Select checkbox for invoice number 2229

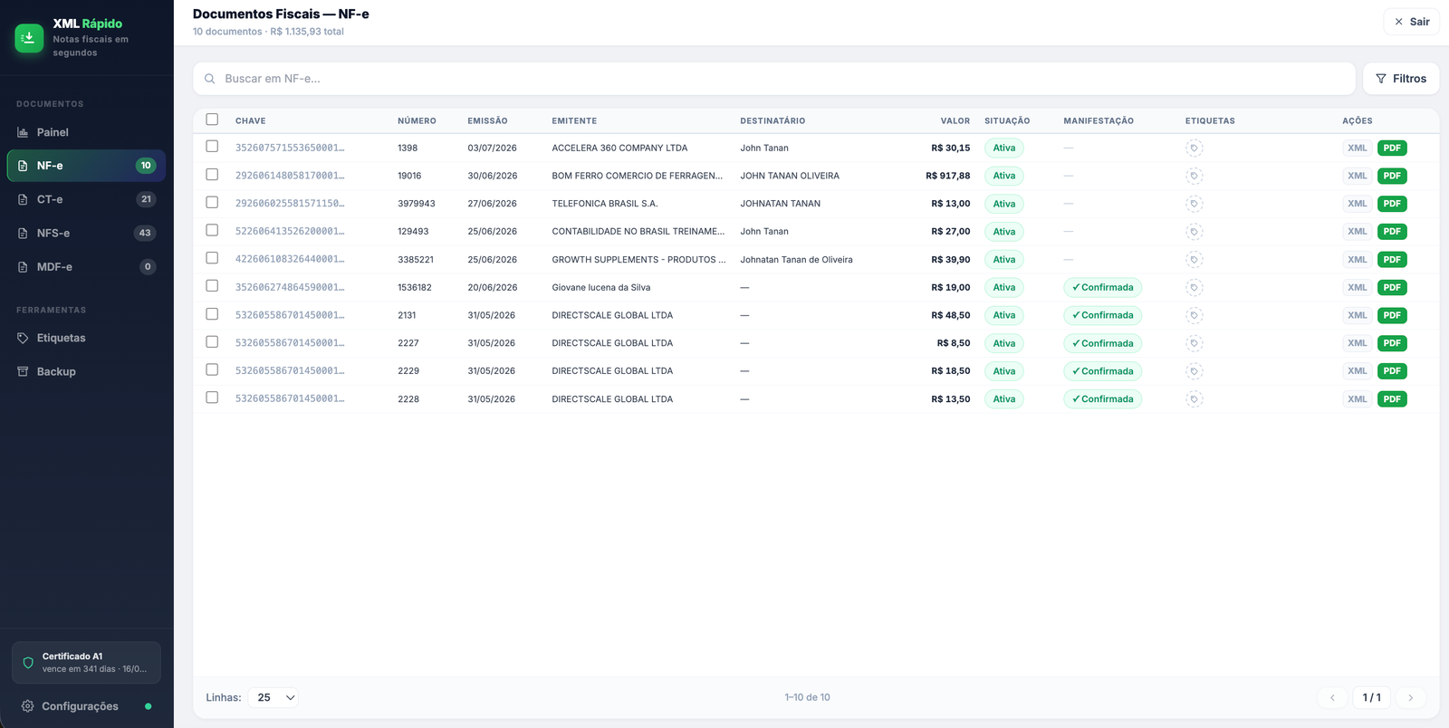[212, 369]
